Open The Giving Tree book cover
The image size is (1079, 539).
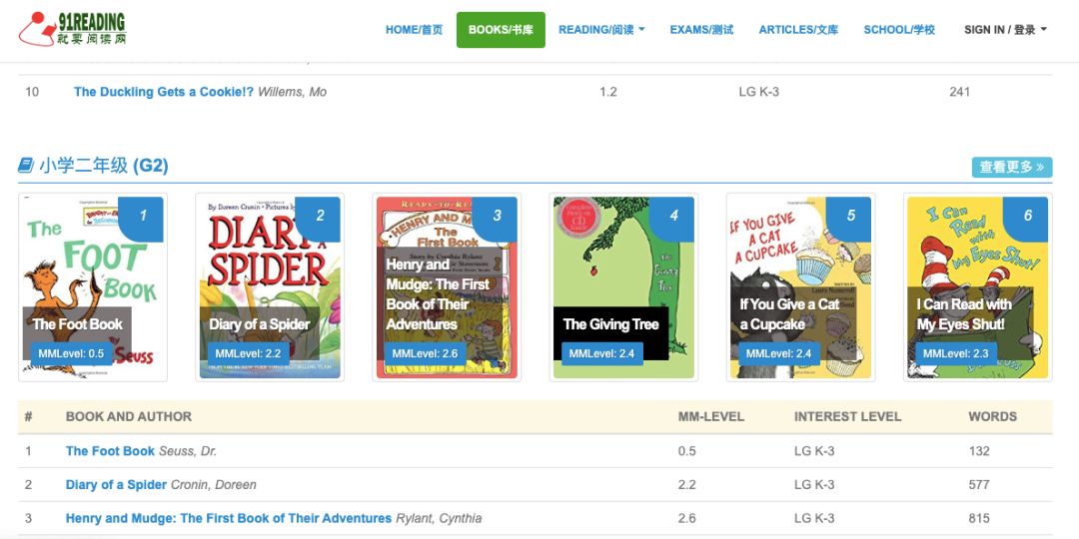(623, 286)
